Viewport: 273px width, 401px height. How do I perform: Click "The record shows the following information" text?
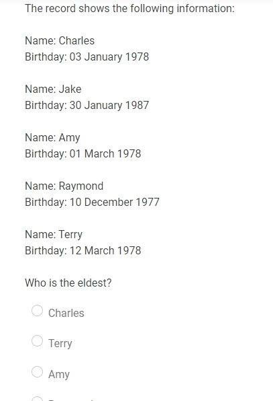129,9
